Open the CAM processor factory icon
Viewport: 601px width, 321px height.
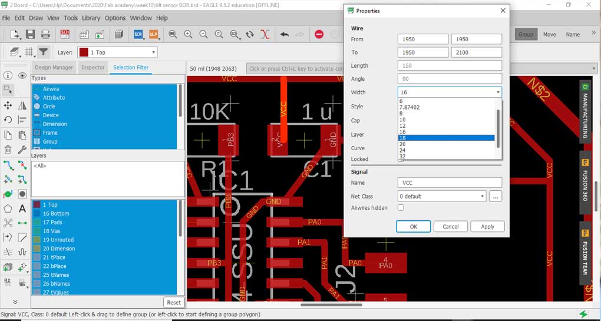pyautogui.click(x=84, y=34)
